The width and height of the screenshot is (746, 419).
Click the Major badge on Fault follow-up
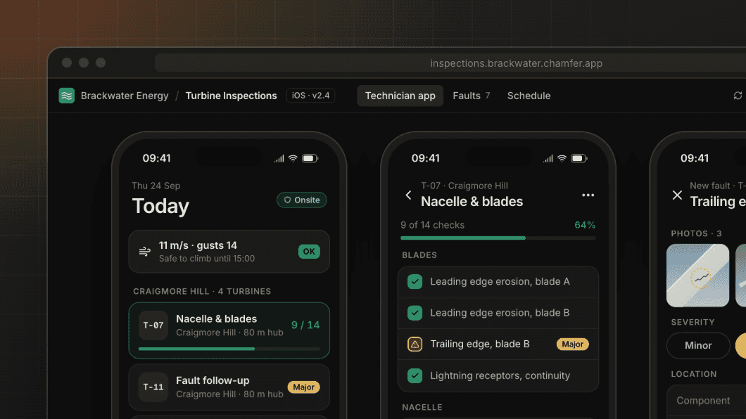tap(303, 387)
